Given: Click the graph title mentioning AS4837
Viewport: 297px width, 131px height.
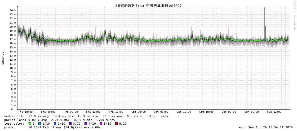Looking at the screenshot, I should point(148,6).
